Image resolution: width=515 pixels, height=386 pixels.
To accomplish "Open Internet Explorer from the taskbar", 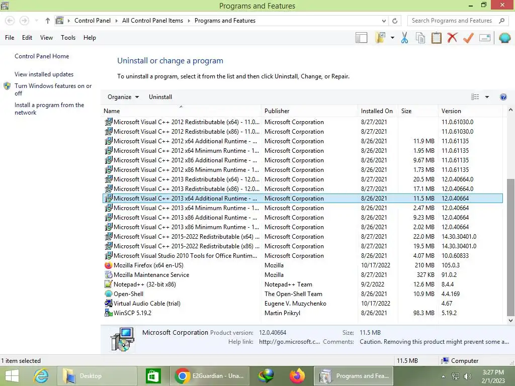I will click(41, 376).
